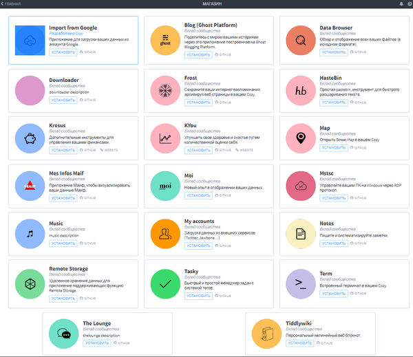Click the Frost snowflake icon
Image resolution: width=413 pixels, height=357 pixels.
click(x=165, y=91)
